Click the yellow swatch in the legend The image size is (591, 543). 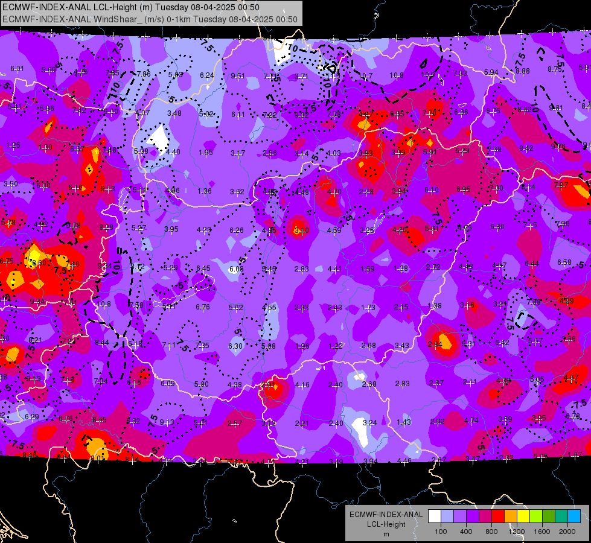[x=523, y=516]
